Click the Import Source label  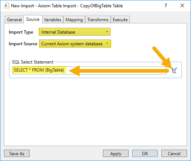(23, 44)
